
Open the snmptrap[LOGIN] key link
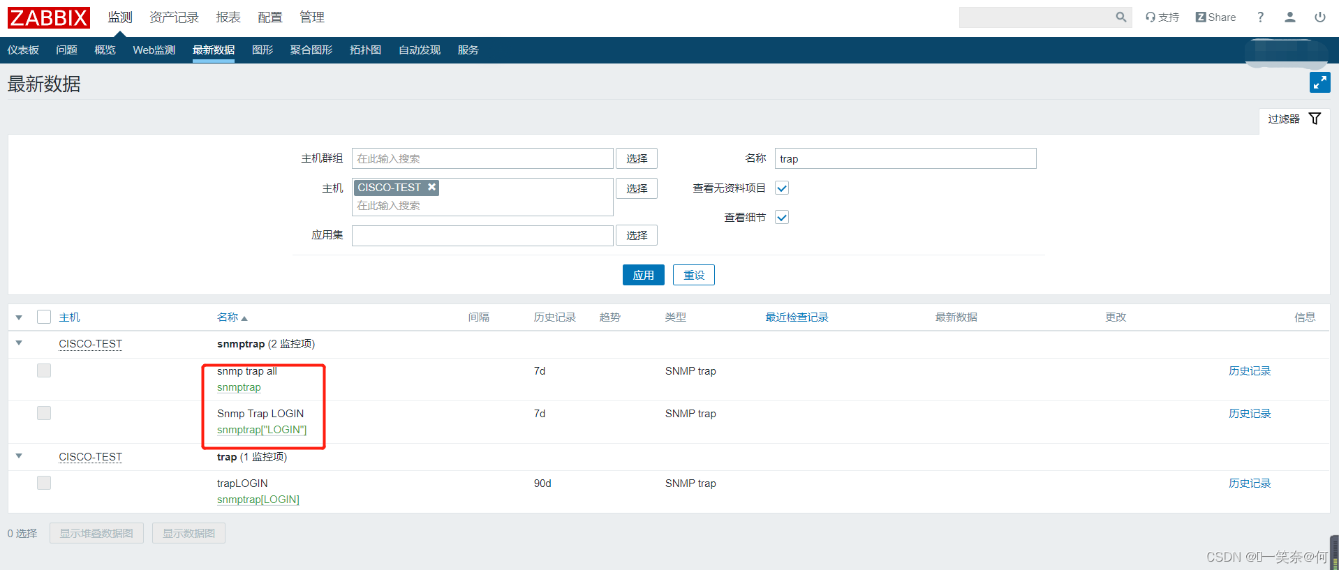pos(258,500)
